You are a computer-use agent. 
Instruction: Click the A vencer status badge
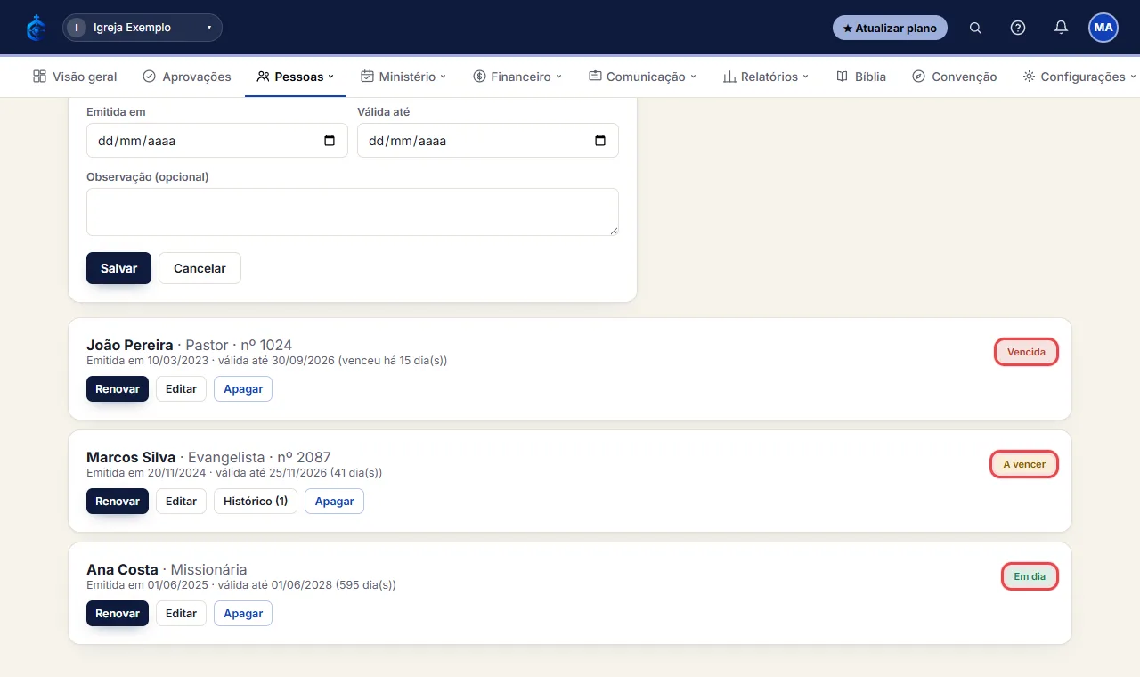(x=1024, y=464)
